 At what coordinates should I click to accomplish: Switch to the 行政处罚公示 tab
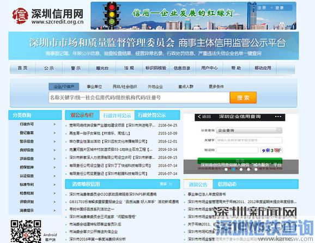click(152, 115)
